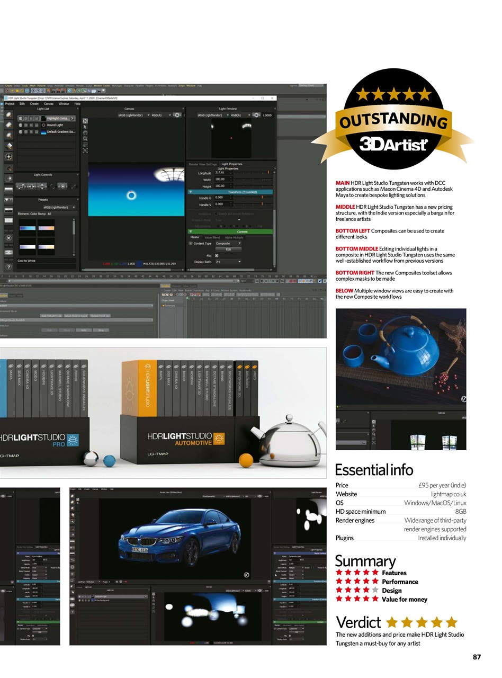The width and height of the screenshot is (502, 678).
Task: Toggle visibility of Default Gradient Ba light
Action: 21,131
